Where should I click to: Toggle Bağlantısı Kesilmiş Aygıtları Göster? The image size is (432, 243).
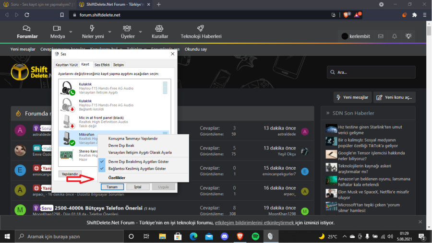(137, 169)
